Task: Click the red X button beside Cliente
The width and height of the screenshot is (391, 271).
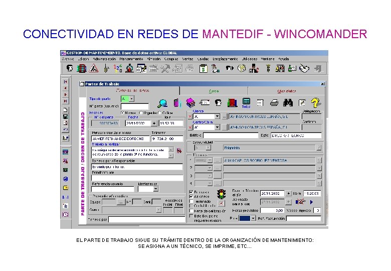Action: [x=190, y=116]
